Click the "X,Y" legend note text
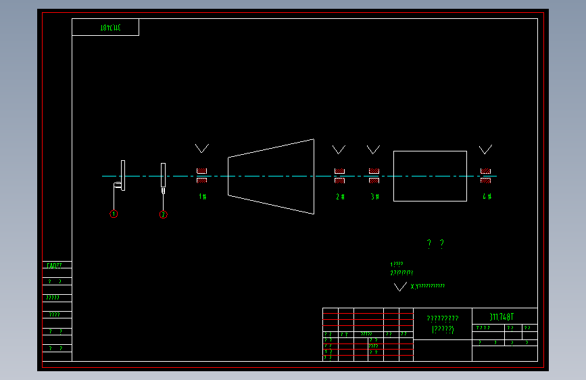Viewport: 586px width, 380px height. tap(428, 286)
